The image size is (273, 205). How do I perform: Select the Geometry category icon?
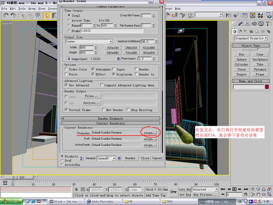click(234, 31)
